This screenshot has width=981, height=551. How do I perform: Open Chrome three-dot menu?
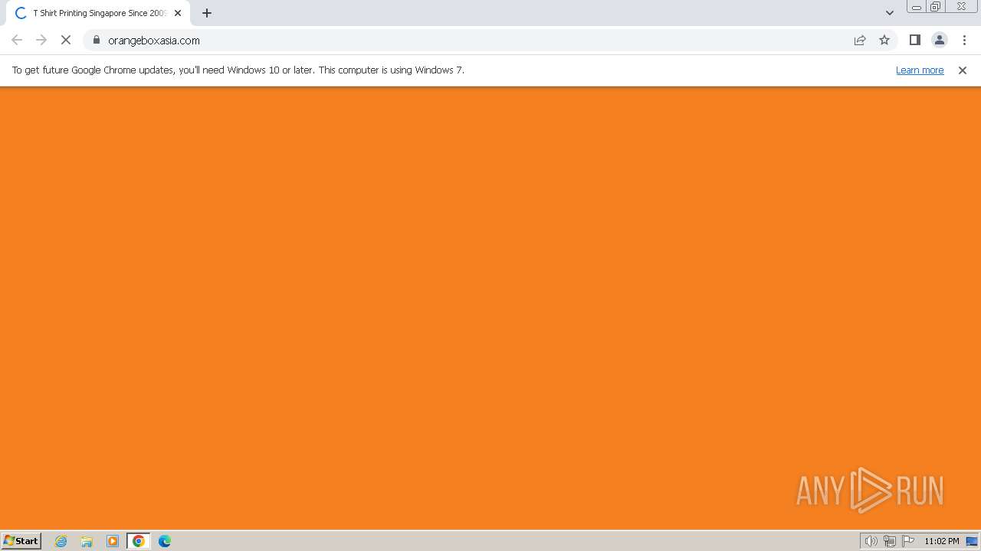[964, 40]
